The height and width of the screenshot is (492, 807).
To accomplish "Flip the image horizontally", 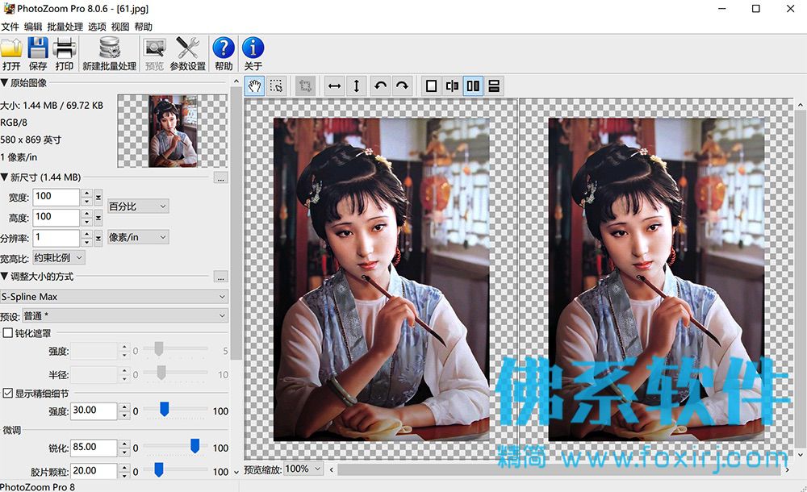I will pos(335,86).
